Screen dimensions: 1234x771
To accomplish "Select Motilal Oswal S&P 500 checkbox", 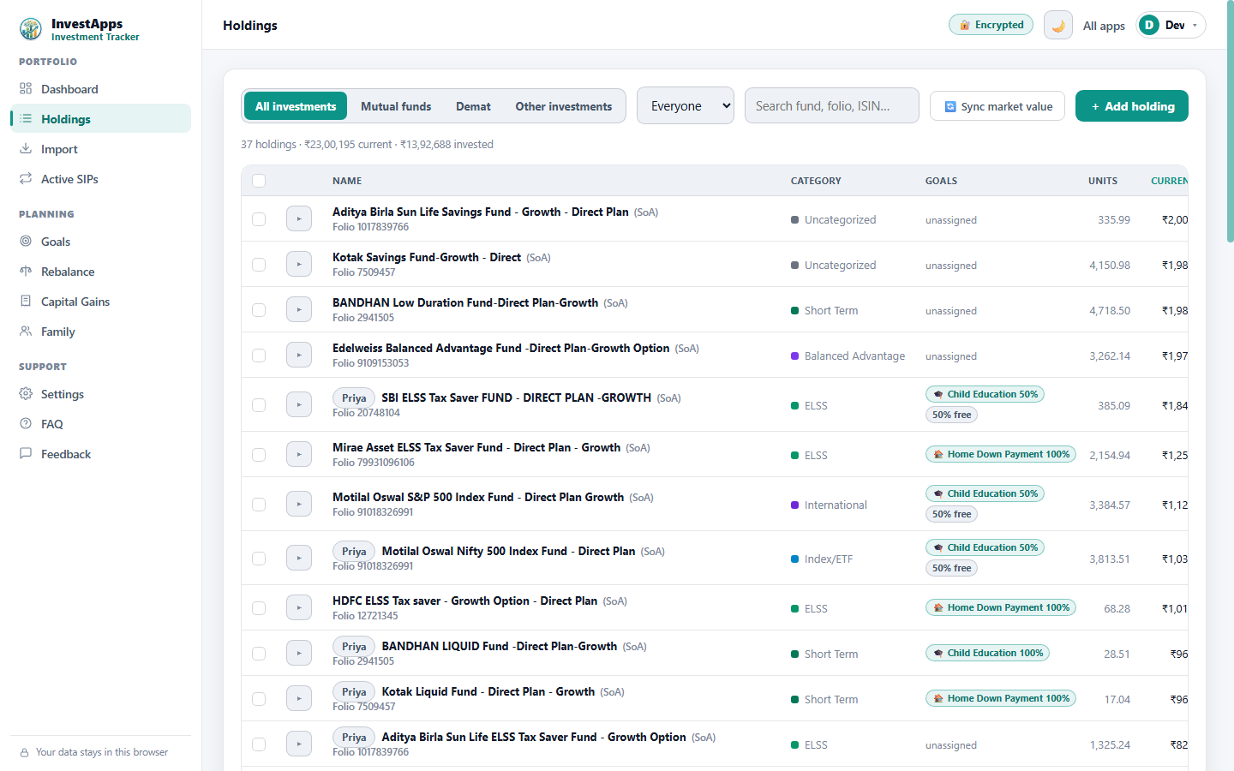I will click(x=259, y=505).
